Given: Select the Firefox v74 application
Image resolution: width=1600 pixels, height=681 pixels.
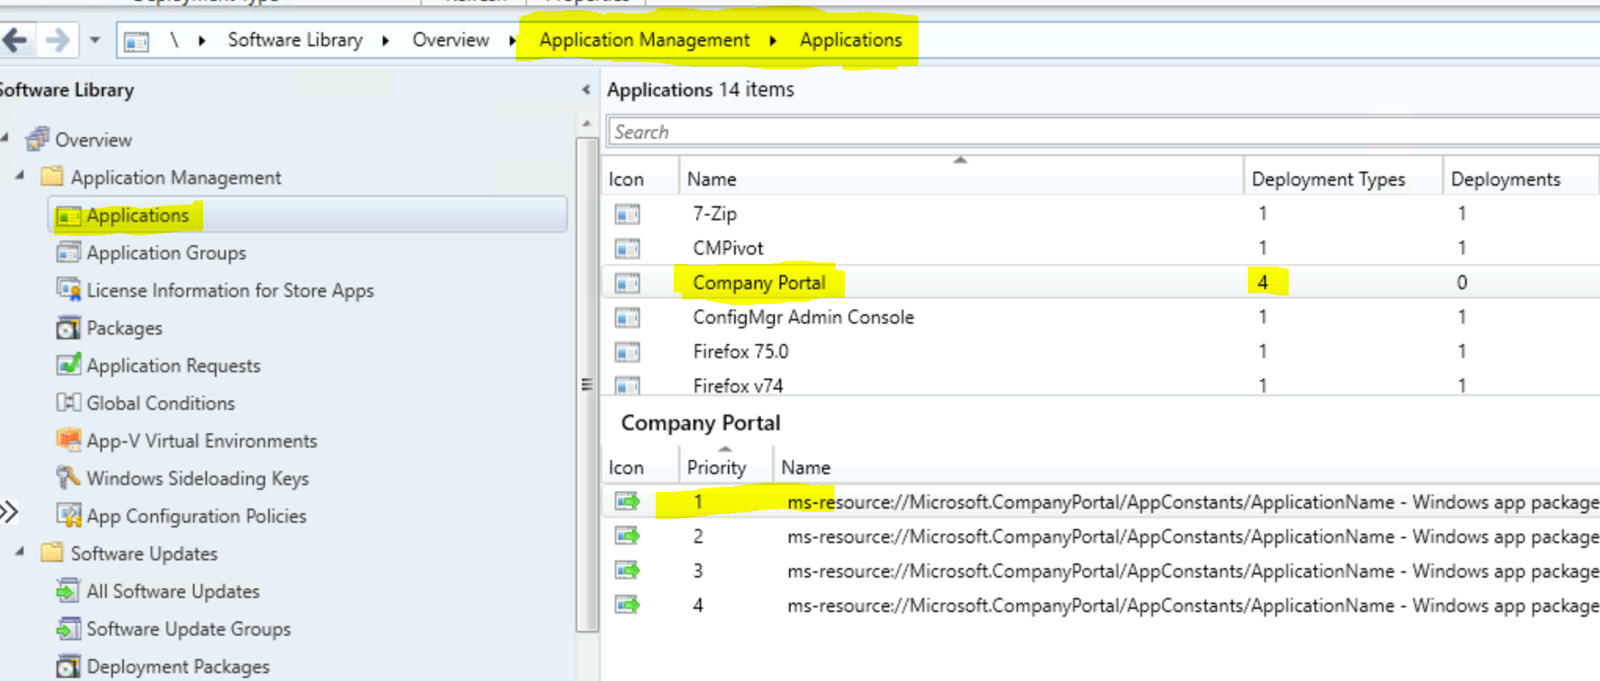Looking at the screenshot, I should (1101, 384).
